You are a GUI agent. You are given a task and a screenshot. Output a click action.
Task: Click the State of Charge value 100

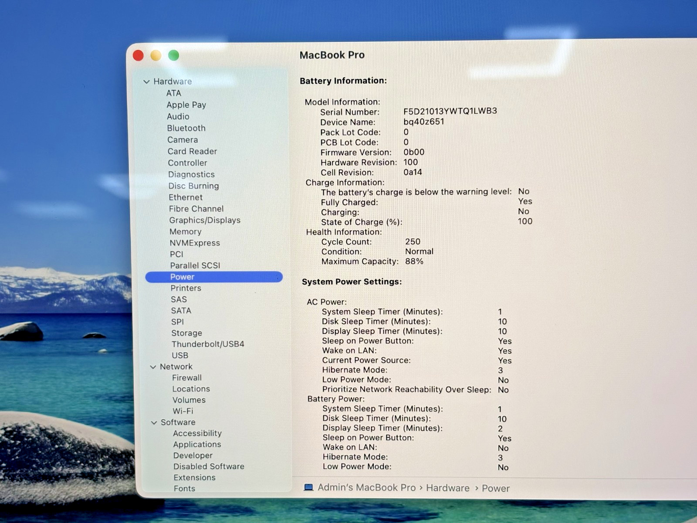525,221
